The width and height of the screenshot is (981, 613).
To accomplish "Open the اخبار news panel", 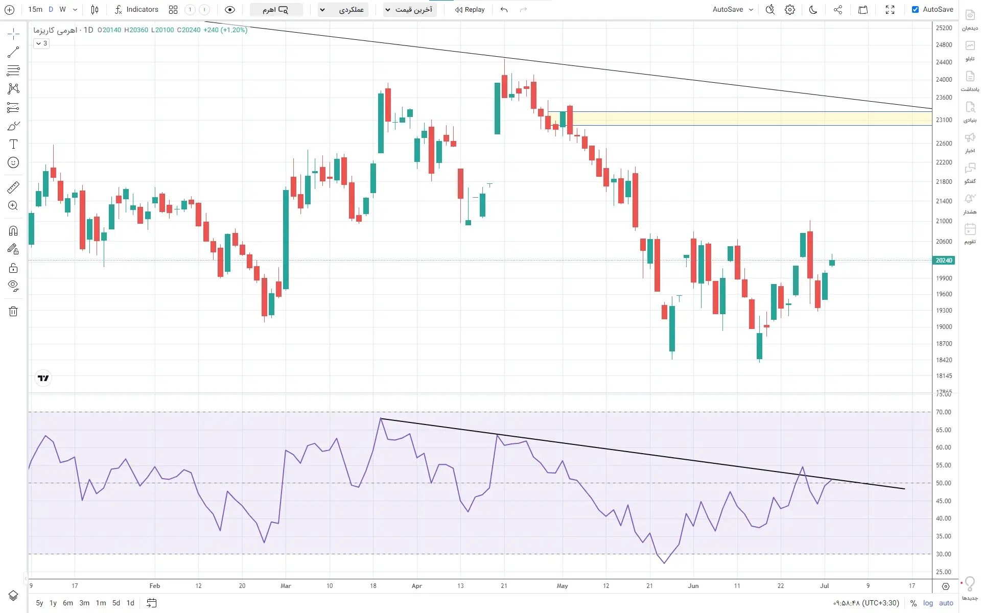I will pyautogui.click(x=970, y=143).
